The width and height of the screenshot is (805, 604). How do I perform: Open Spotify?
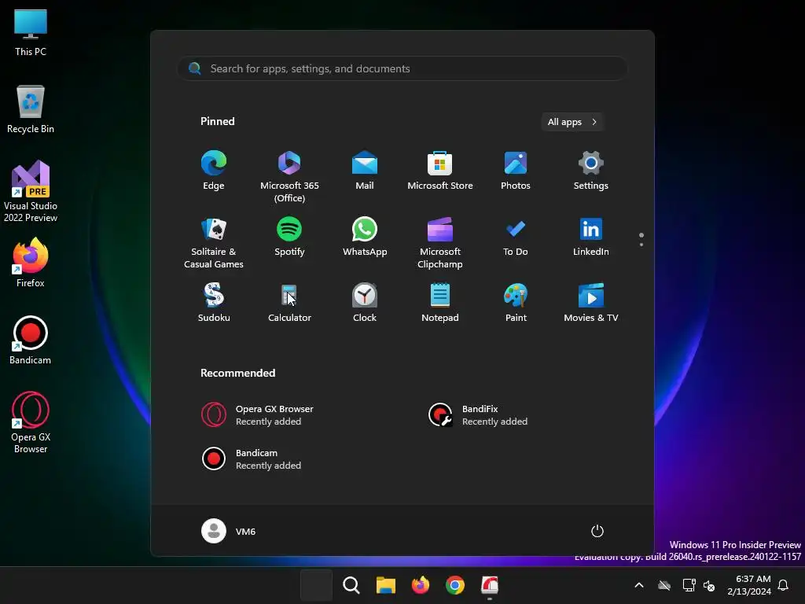pos(289,238)
